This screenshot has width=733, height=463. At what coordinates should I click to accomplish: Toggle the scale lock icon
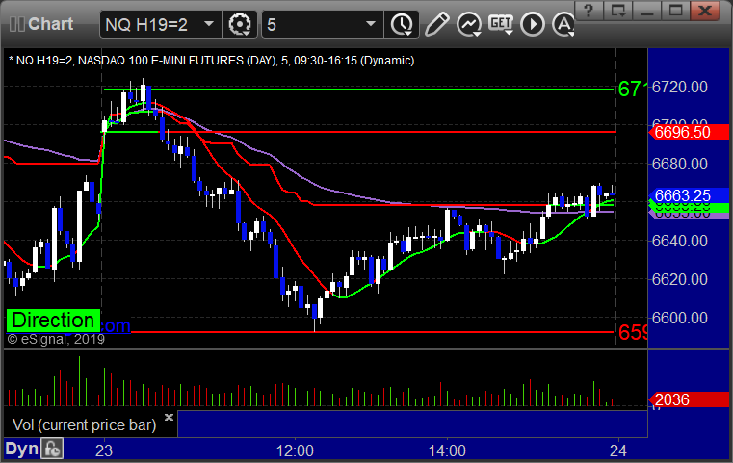click(52, 449)
